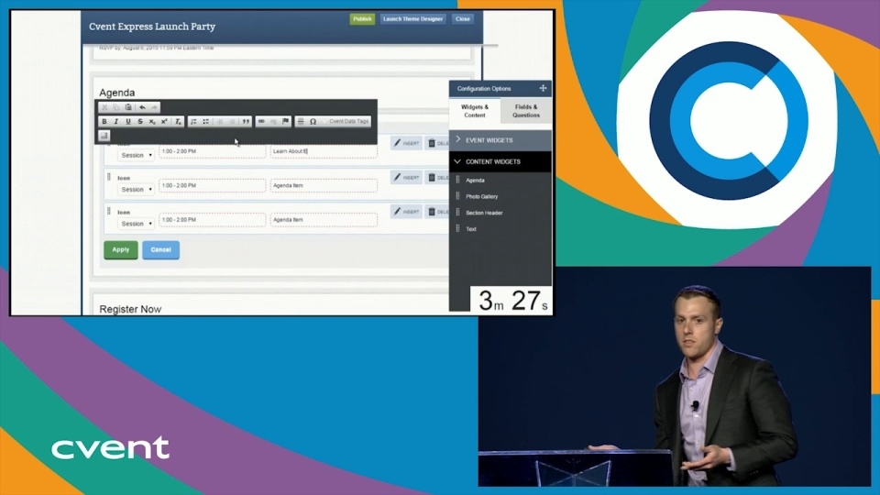The height and width of the screenshot is (495, 880).
Task: Click the Publish button
Action: pos(362,18)
